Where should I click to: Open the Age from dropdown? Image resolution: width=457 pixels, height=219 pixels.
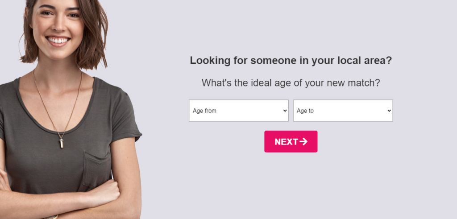point(238,111)
